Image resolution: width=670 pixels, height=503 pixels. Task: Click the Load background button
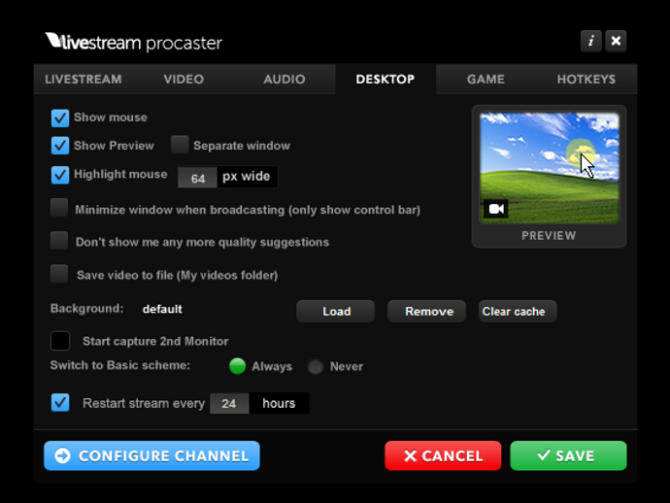tap(336, 311)
